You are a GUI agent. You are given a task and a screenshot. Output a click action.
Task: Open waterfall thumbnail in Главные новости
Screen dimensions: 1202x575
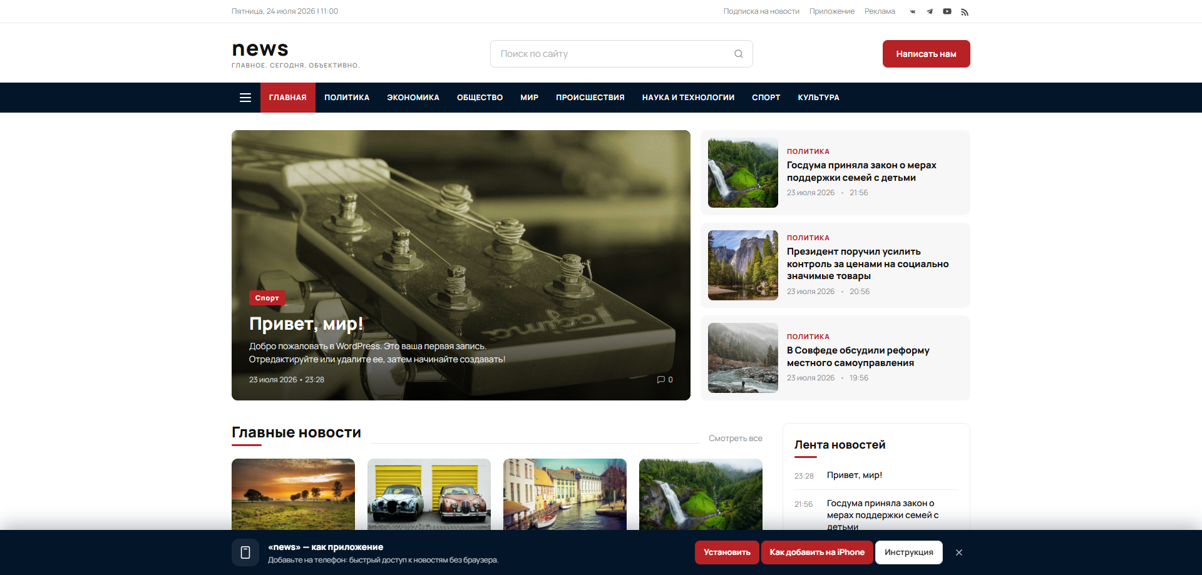click(x=701, y=494)
